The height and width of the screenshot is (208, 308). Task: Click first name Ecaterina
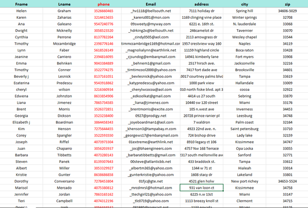coord(21,83)
